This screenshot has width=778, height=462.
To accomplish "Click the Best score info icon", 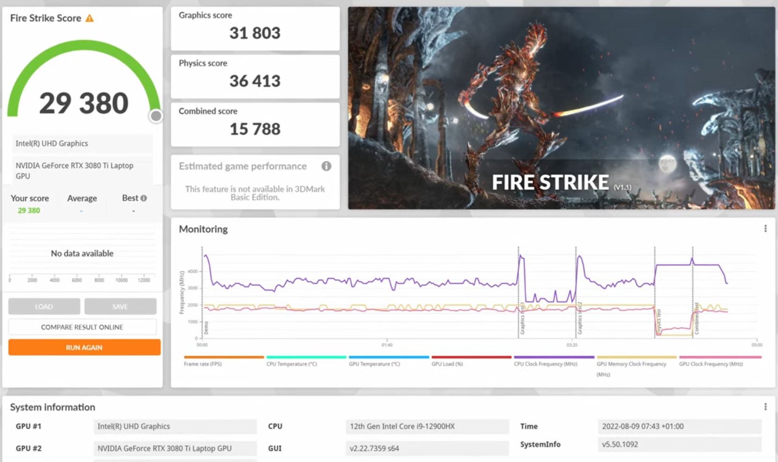I will click(144, 198).
